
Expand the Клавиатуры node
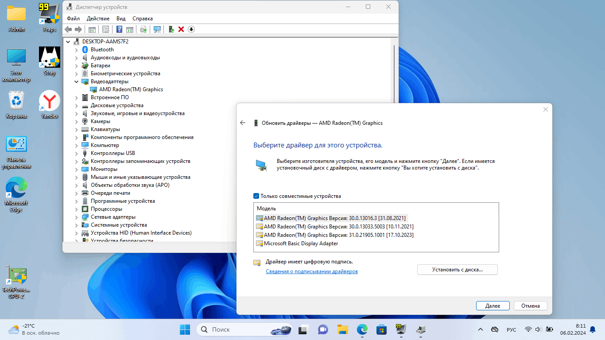click(x=76, y=129)
